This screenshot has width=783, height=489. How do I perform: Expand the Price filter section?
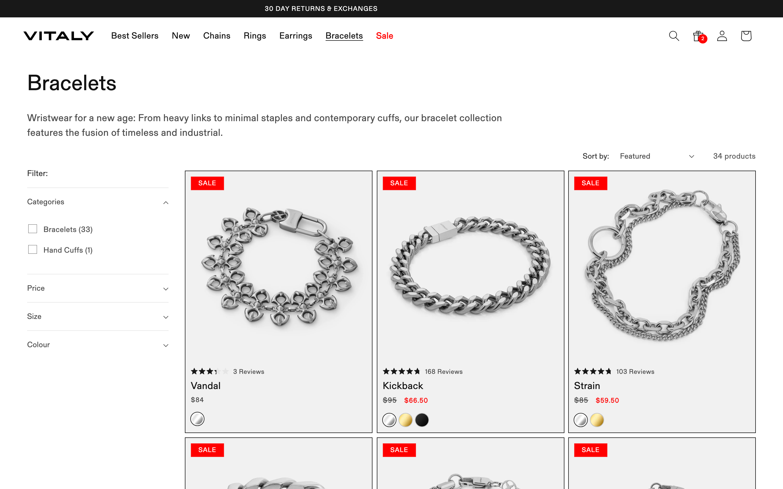98,289
